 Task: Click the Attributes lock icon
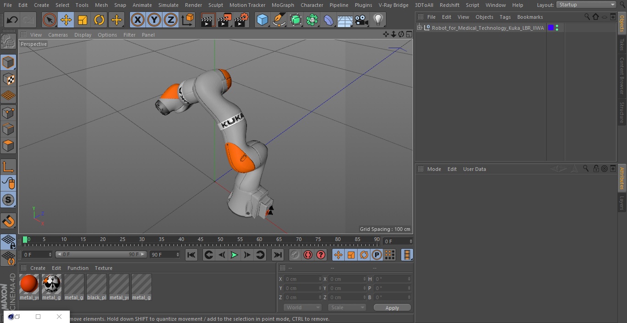(x=596, y=169)
